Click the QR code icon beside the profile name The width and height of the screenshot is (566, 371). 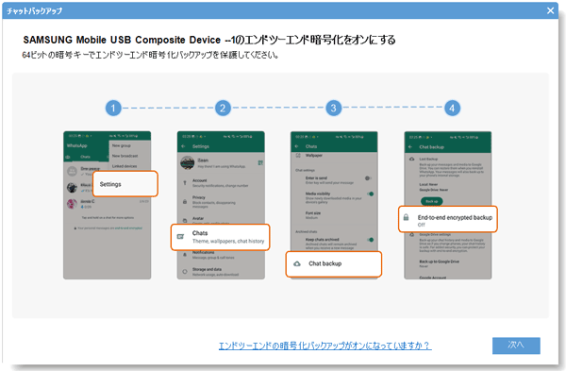260,163
